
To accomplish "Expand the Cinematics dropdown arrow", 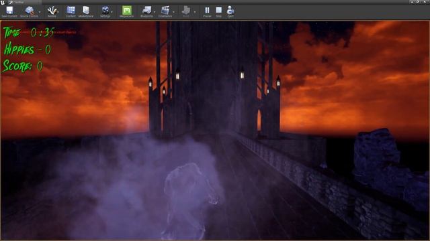I will 173,12.
